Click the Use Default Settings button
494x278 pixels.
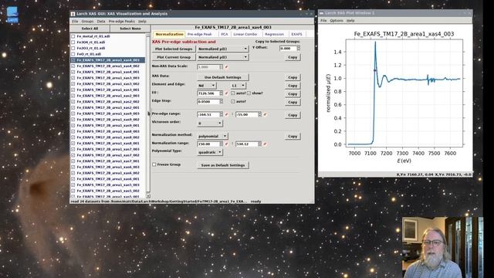pos(222,77)
